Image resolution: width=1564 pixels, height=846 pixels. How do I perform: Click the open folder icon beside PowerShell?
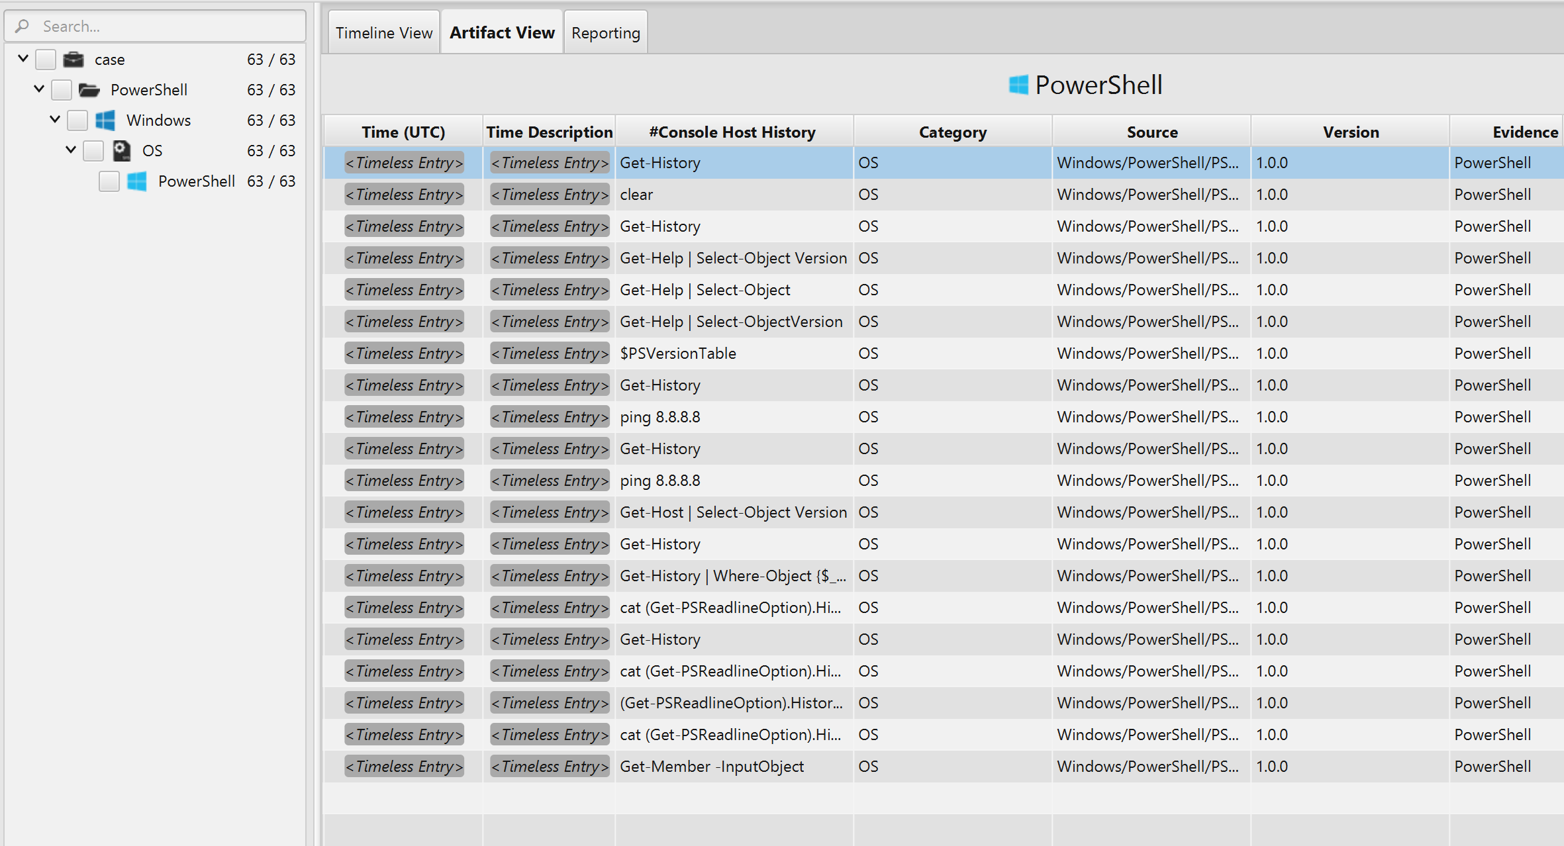pos(89,90)
